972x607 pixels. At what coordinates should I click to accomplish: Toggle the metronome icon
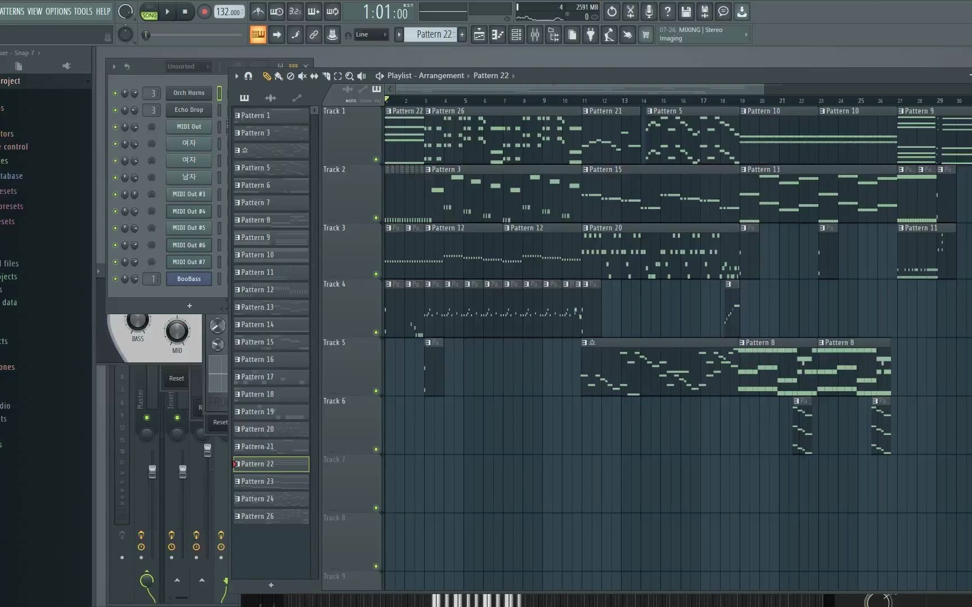click(258, 11)
